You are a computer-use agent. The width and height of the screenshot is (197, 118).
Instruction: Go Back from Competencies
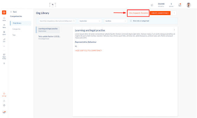pos(14,12)
